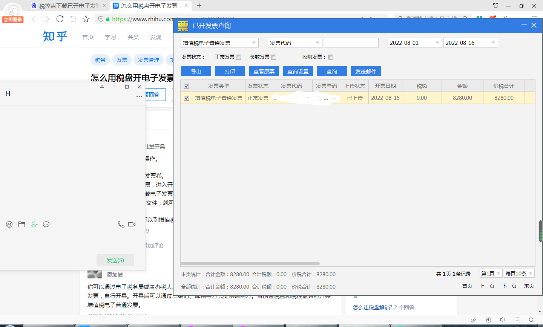This screenshot has height=327, width=543.
Task: Click the rocket icon in browser status bar
Action: point(474,320)
